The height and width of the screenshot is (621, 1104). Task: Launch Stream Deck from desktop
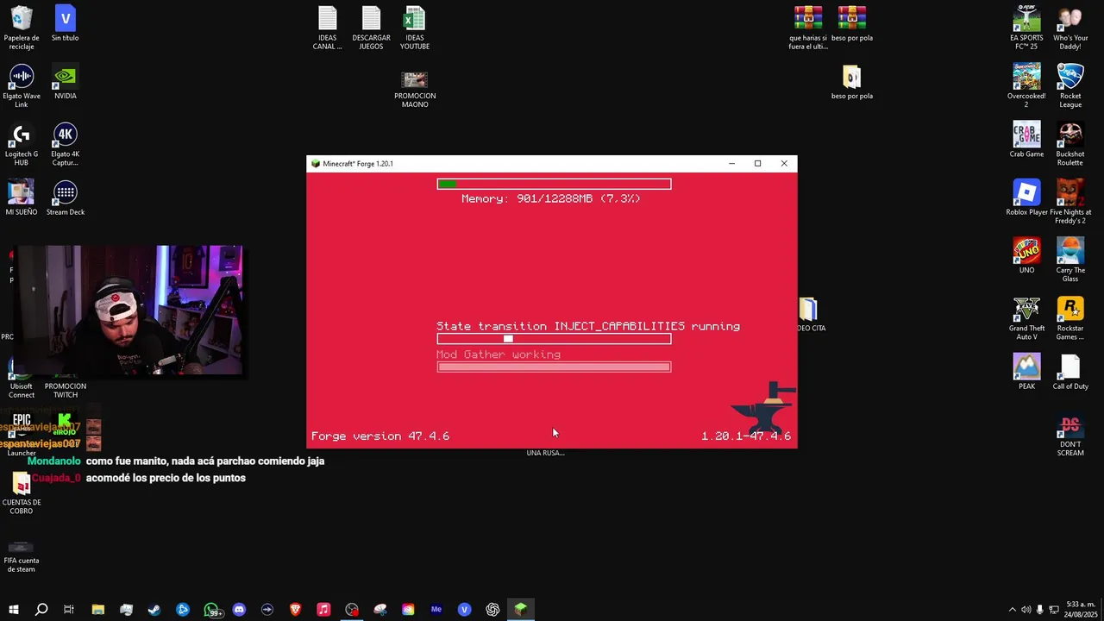[x=66, y=198]
